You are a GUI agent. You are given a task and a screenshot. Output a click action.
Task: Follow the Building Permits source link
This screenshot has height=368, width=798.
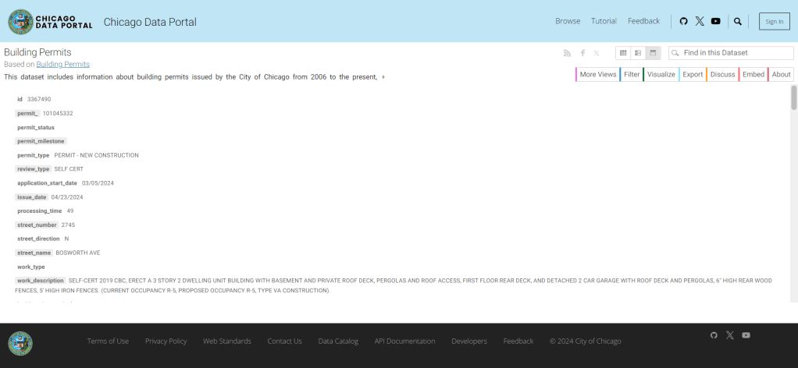click(x=62, y=64)
